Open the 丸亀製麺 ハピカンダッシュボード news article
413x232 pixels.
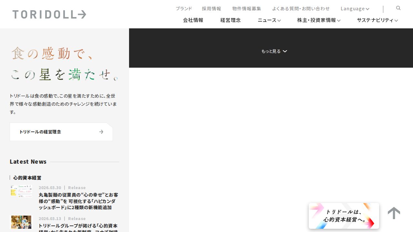pos(78,201)
